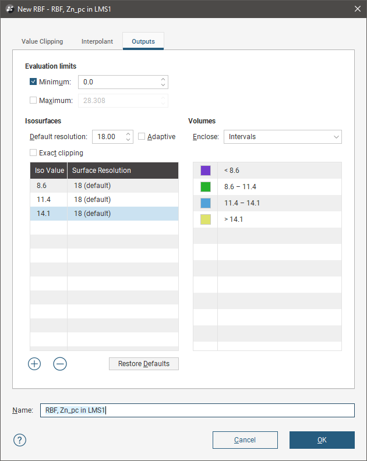Select the '8.6 – 11.4' volume label
Screen dimensions: 367x461
(240, 187)
